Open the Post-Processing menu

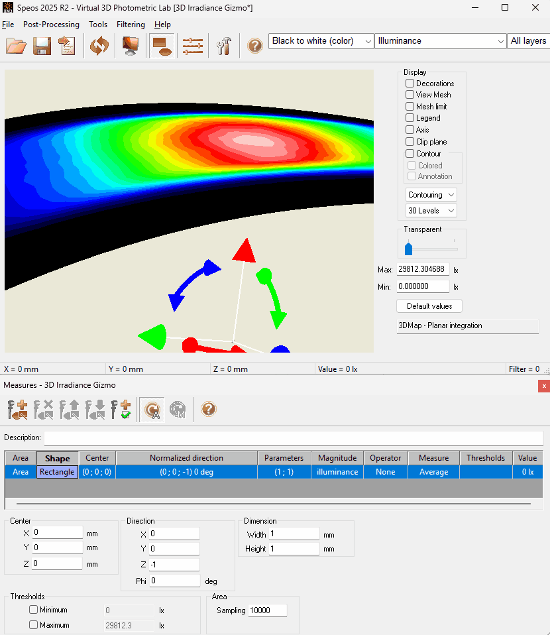pos(51,25)
